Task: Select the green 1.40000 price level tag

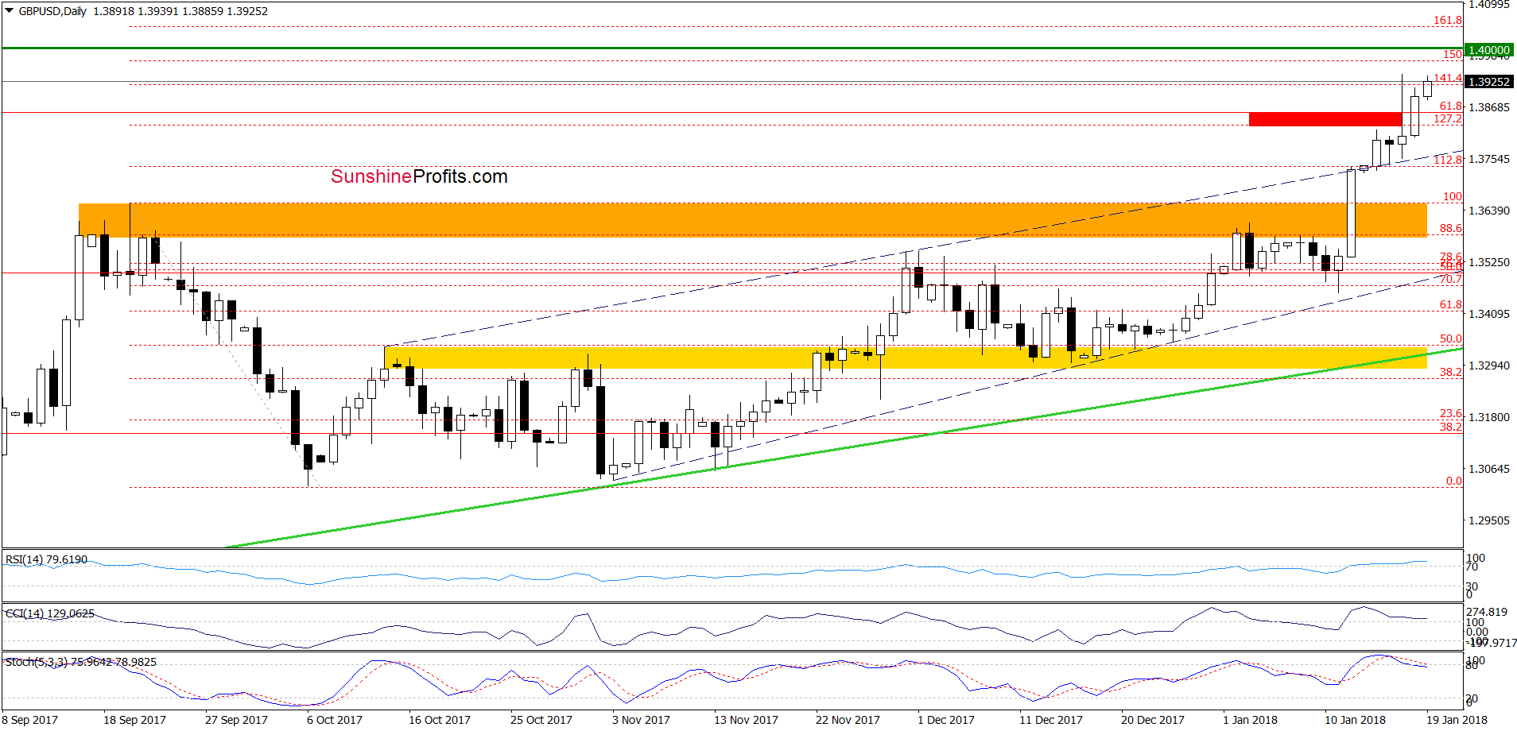Action: [1488, 49]
